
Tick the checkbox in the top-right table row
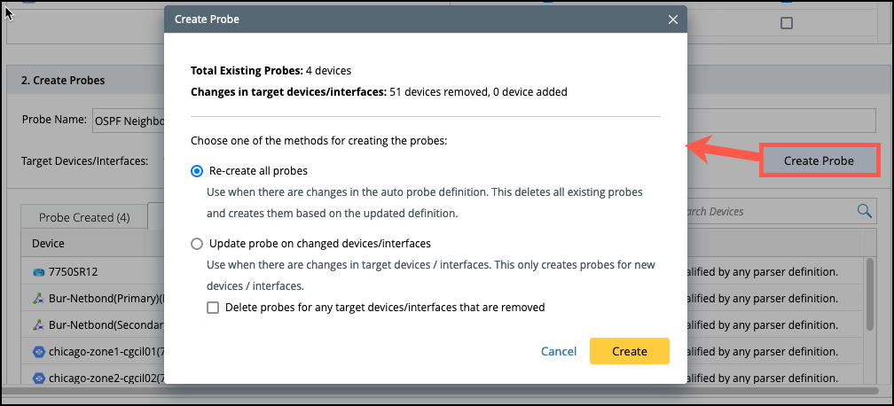click(786, 23)
